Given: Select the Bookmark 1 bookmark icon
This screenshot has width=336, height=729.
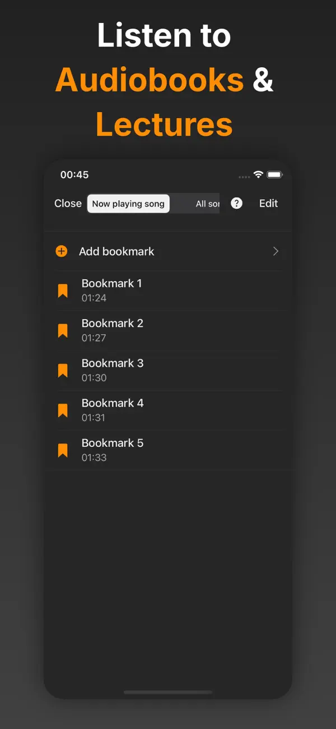Looking at the screenshot, I should coord(63,290).
